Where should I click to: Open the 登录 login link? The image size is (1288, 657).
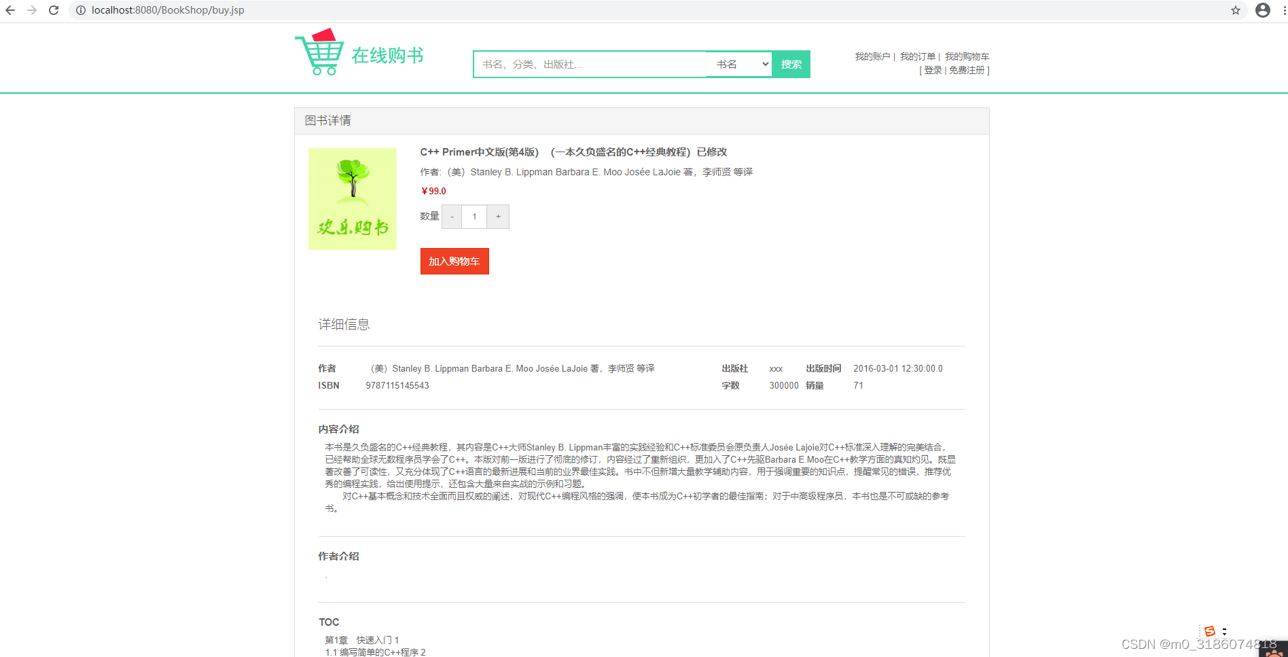932,70
